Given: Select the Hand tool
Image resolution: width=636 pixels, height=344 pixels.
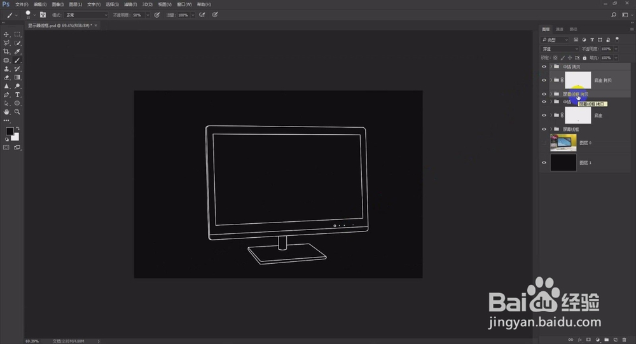Looking at the screenshot, I should coord(6,112).
